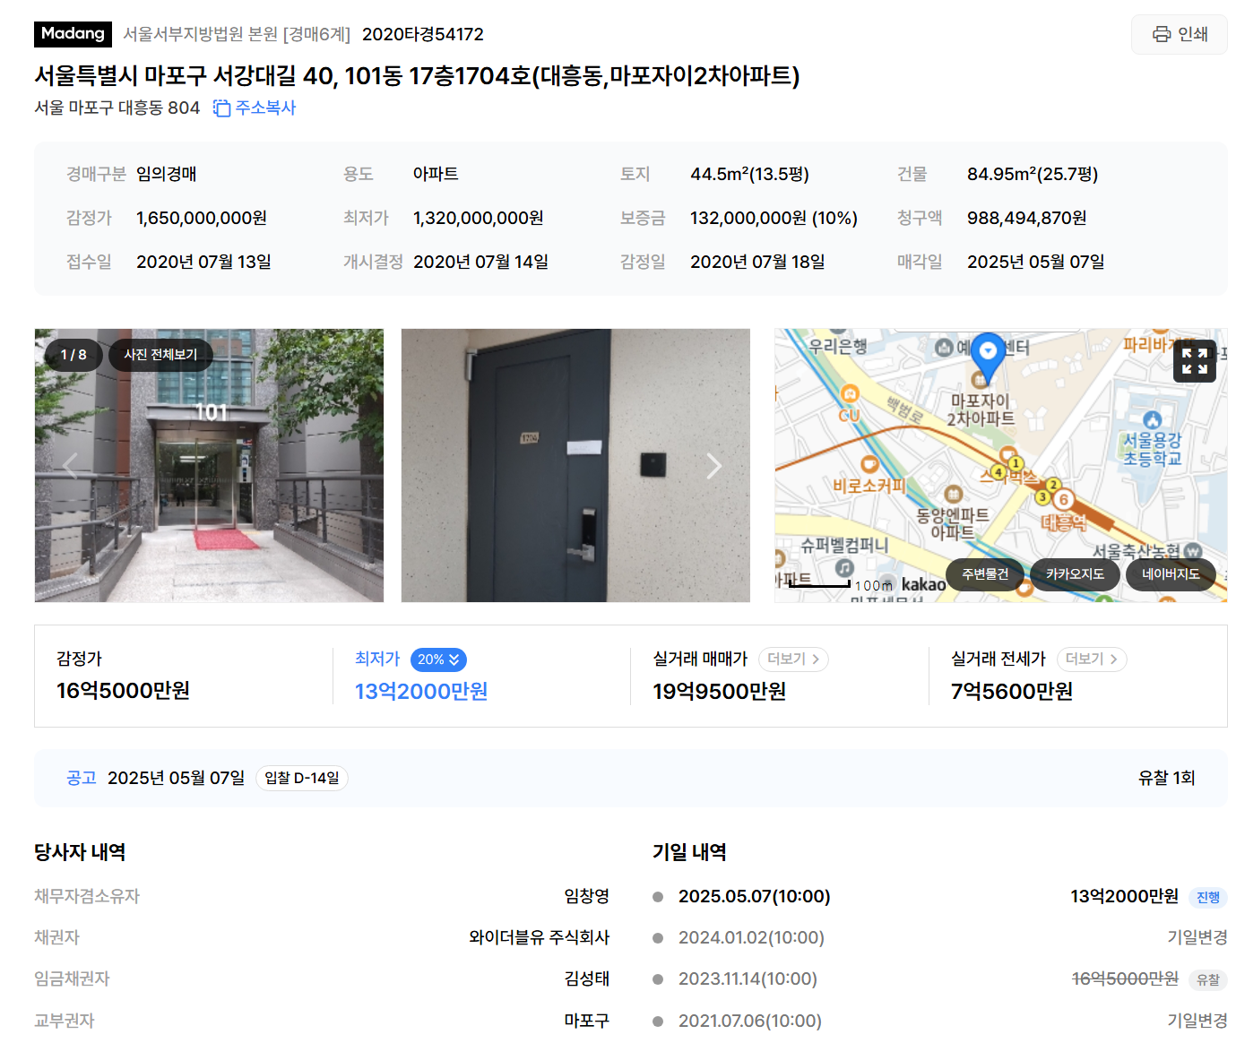Select owner name 임창영
Viewport: 1236px width, 1043px height.
point(587,896)
